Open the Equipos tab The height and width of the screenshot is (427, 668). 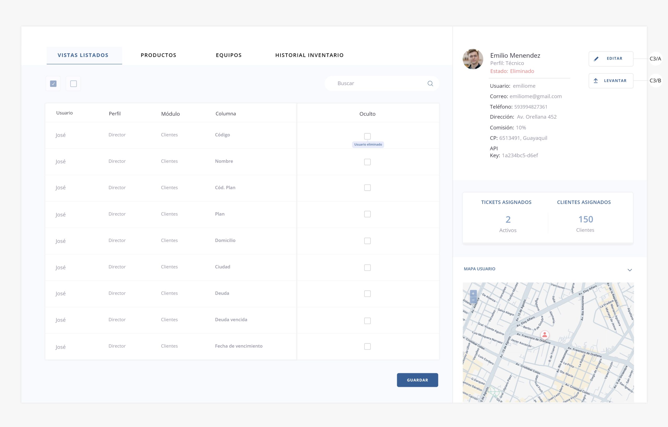coord(229,55)
